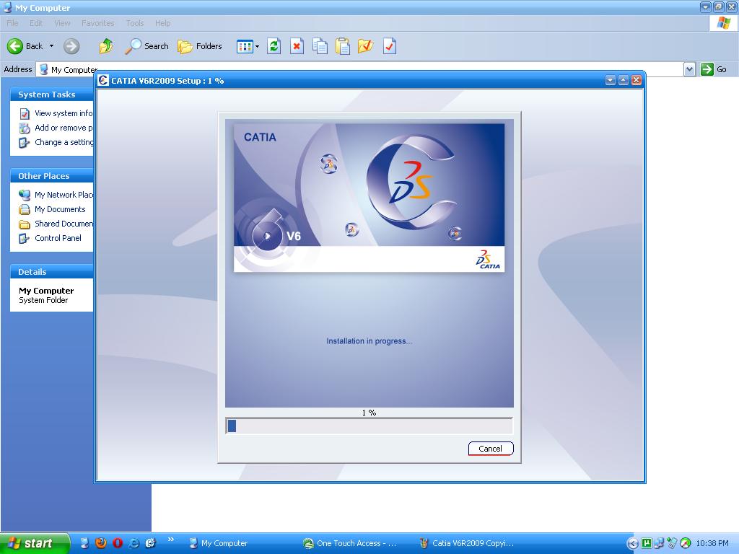Click the taskbar clock showing 10:38 PM

point(712,543)
